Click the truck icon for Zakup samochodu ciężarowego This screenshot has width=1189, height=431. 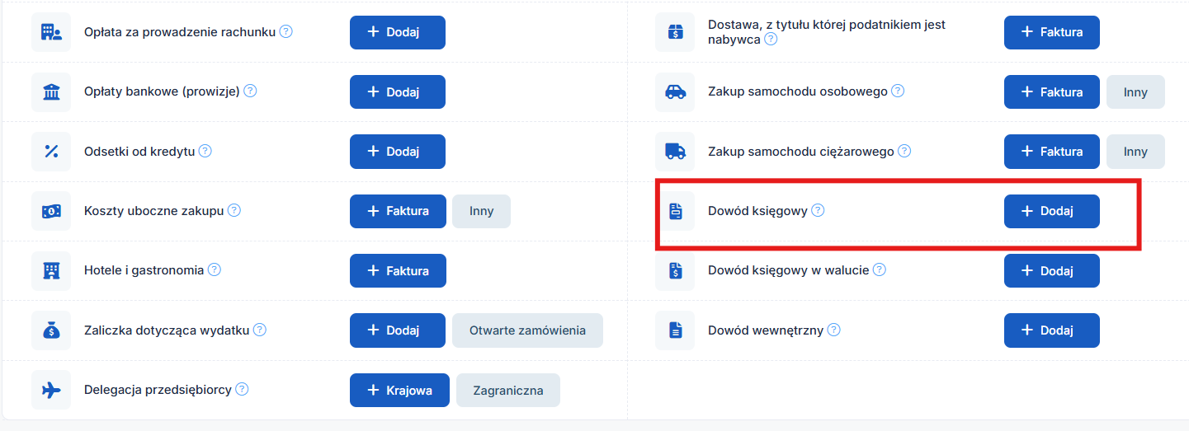tap(675, 152)
